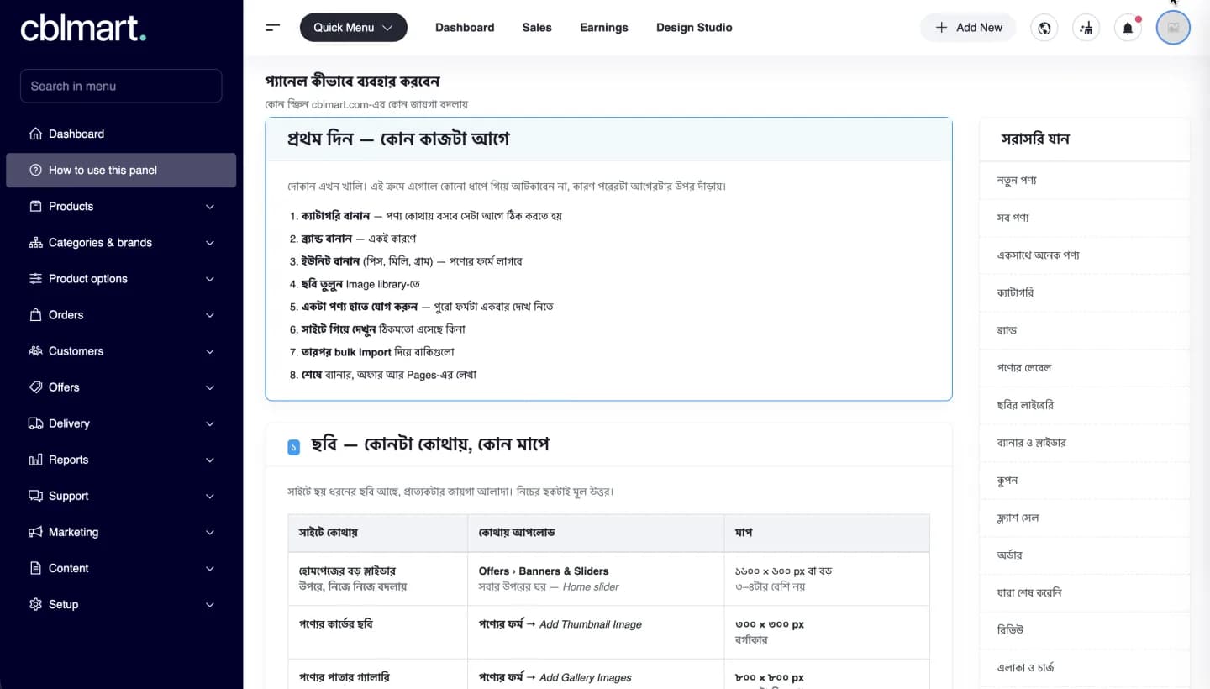Screen dimensions: 1210x689
Task: Expand the Support chevron
Action: (210, 495)
